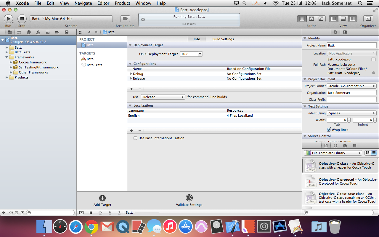Screen dimensions: 379x237
Task: Show the Debug navigator
Action: click(48, 32)
